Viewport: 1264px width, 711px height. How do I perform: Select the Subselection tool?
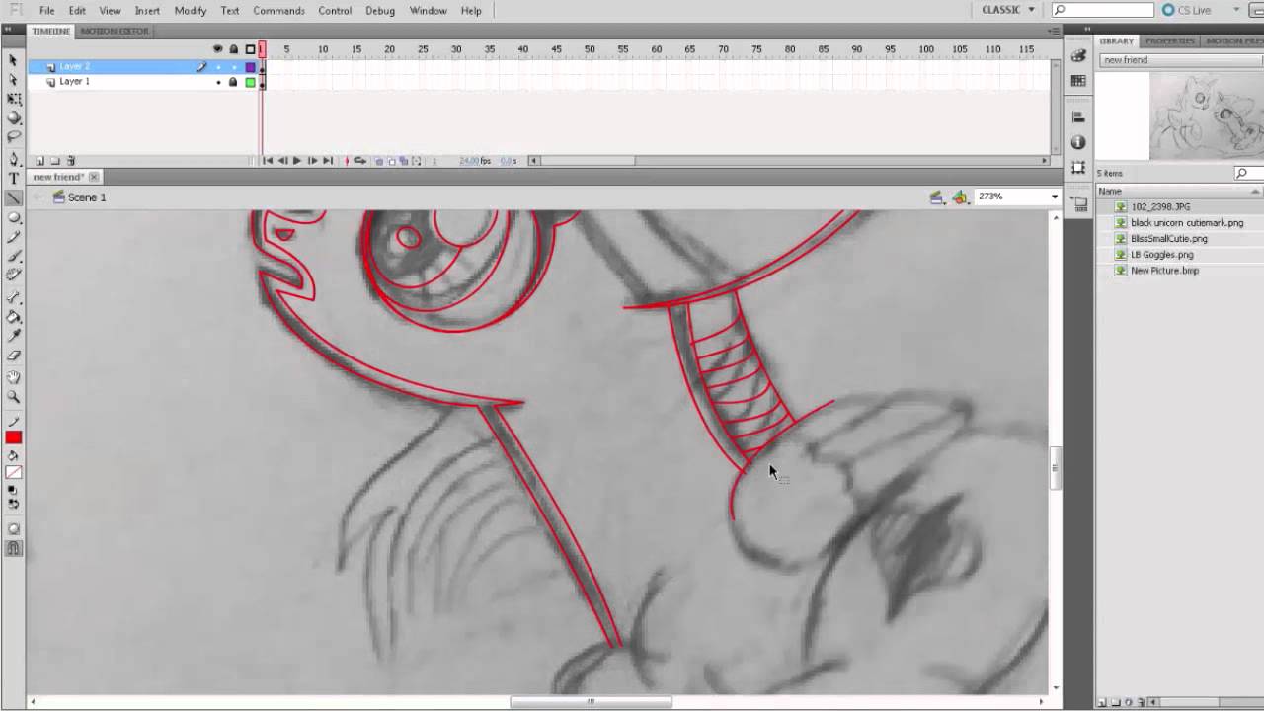(x=14, y=79)
